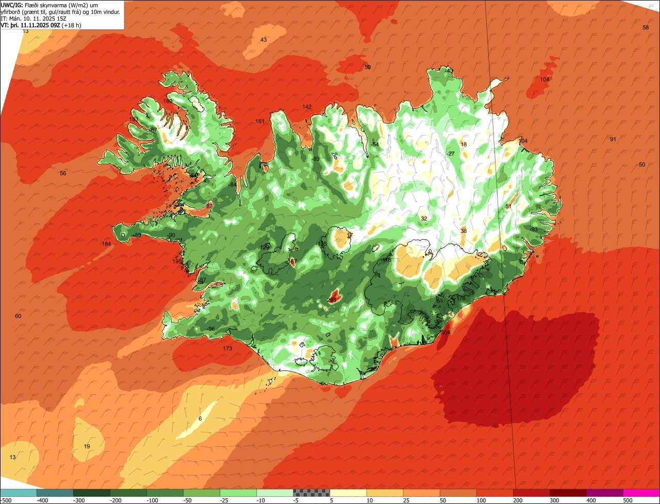The image size is (660, 504).
Task: Click the title line 'UWC/IG: Flæði skynvarma (W/m2) um'
Action: (49, 5)
